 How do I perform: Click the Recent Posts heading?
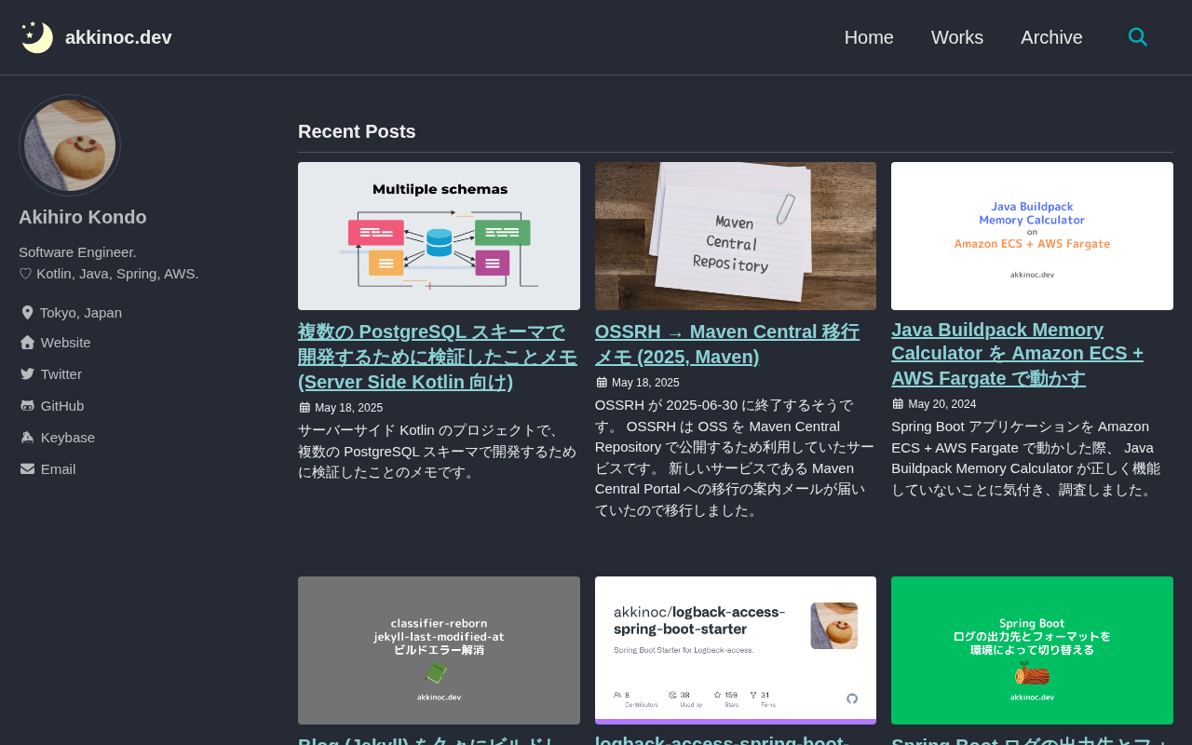[357, 131]
